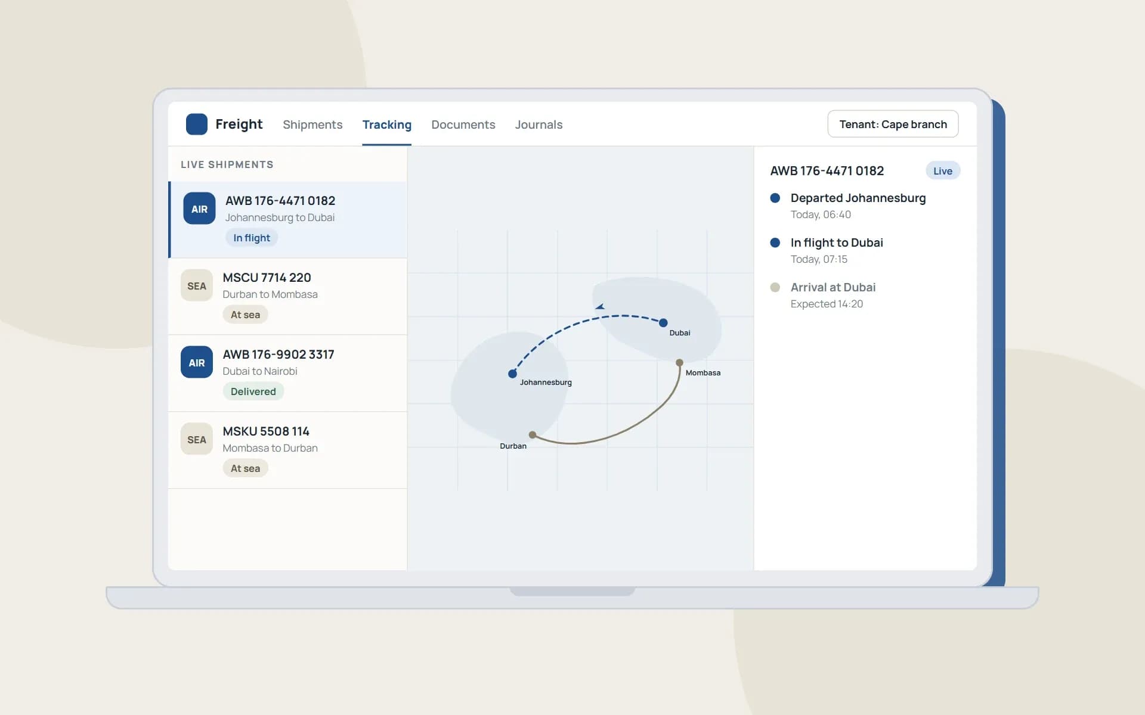This screenshot has width=1145, height=715.
Task: Select the Durban map point
Action: pos(533,435)
